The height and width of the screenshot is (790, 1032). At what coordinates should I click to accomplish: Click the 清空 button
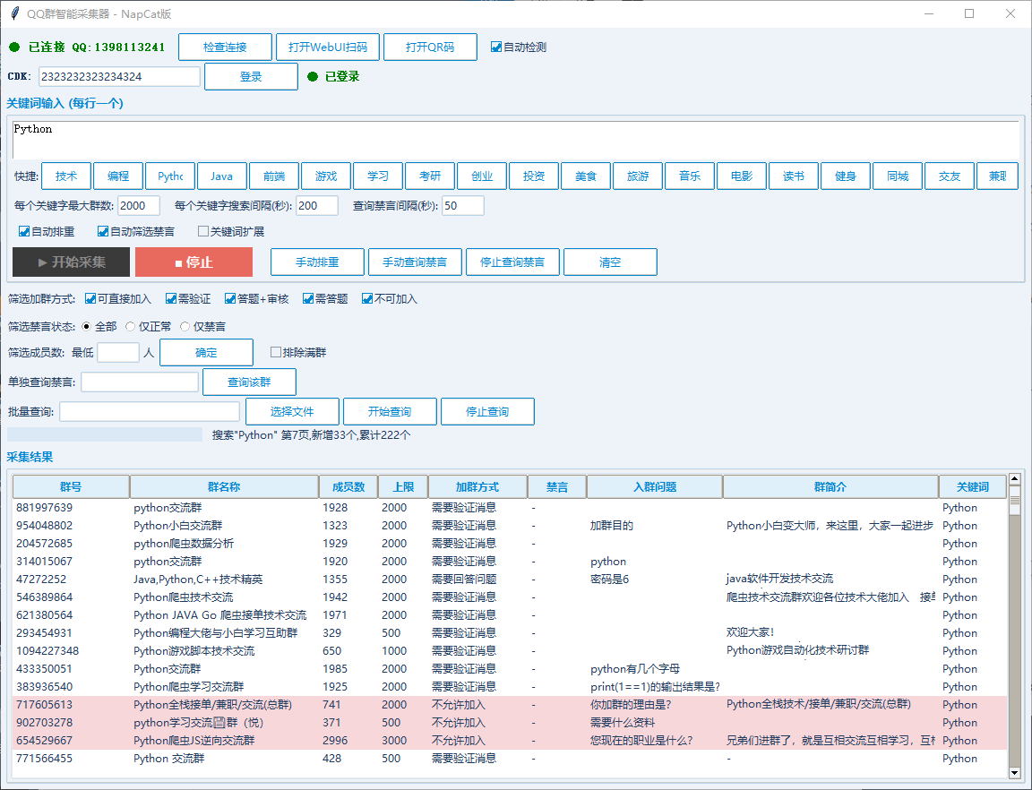pyautogui.click(x=610, y=262)
